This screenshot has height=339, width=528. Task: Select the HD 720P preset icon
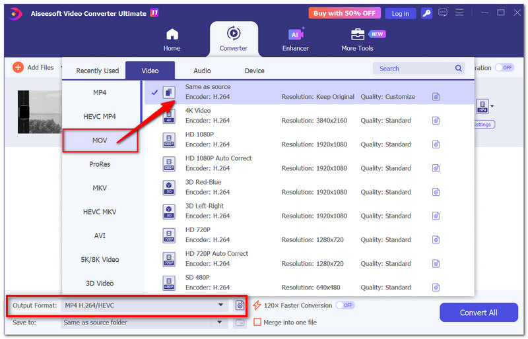(x=169, y=235)
